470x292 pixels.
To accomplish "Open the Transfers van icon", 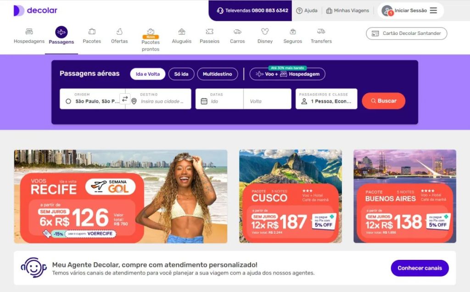I will click(x=321, y=31).
